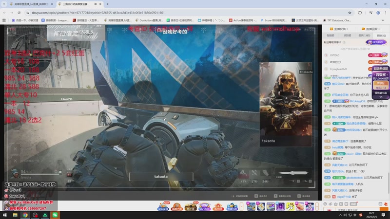Open the blue airplane activity icon
The image size is (390, 219).
232,206
